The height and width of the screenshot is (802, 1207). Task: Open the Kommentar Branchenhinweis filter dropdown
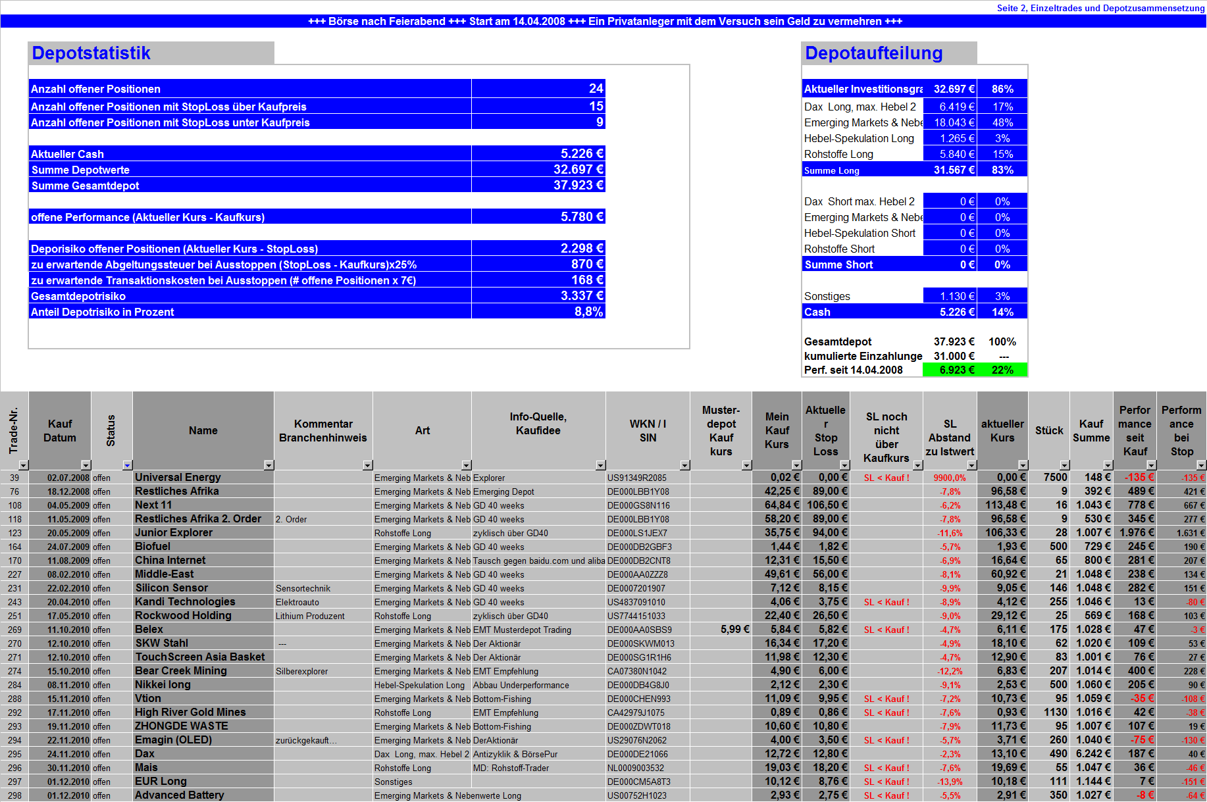click(x=367, y=465)
